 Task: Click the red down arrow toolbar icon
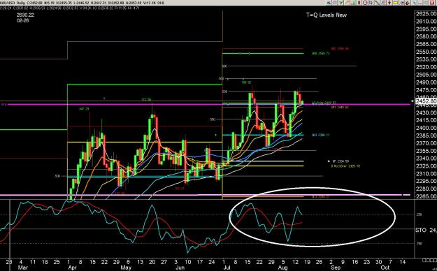(389, 3)
